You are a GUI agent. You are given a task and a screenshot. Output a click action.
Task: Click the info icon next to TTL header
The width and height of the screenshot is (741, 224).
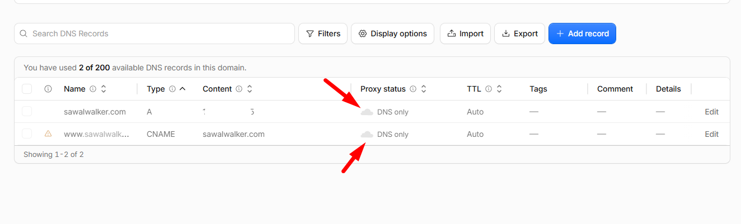point(489,89)
